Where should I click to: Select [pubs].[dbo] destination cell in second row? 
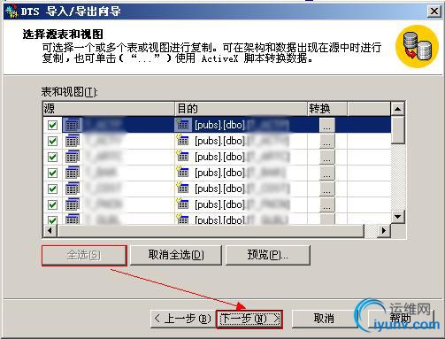(241, 141)
